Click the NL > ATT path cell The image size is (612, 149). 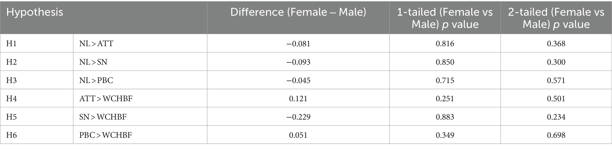click(96, 44)
